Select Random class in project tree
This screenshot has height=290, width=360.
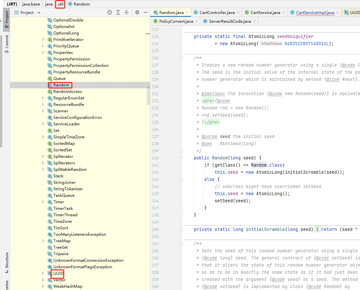point(61,85)
